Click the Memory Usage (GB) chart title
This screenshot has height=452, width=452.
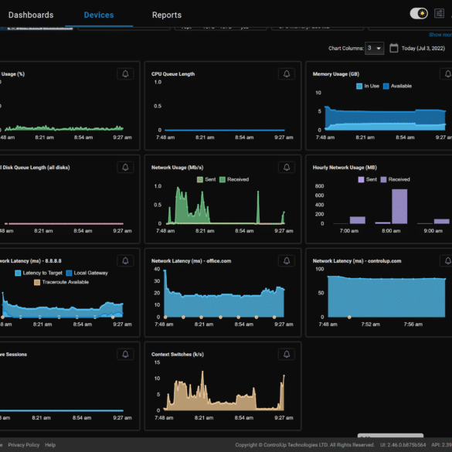336,74
